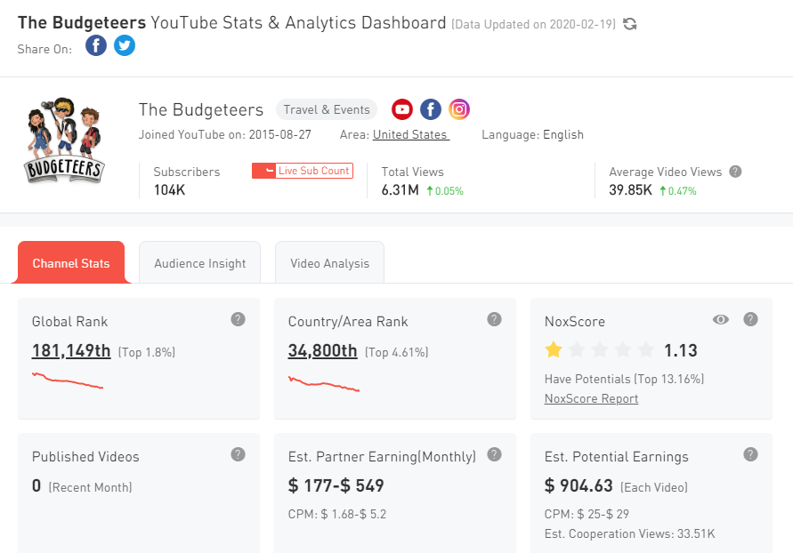This screenshot has height=553, width=793.
Task: Open Country rank 34,800th link
Action: tap(323, 350)
